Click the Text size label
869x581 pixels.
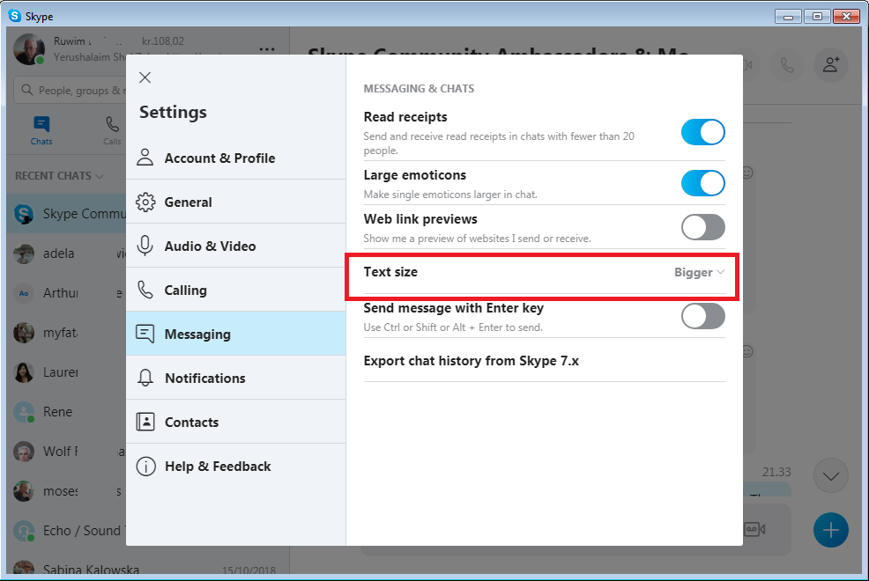[x=390, y=272]
